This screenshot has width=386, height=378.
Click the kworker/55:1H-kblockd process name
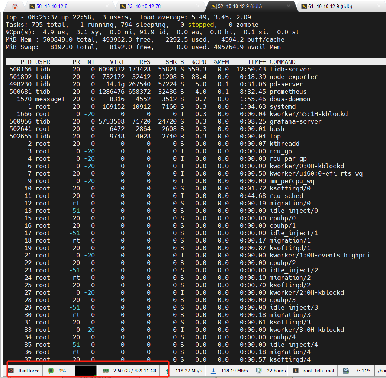[308, 114]
